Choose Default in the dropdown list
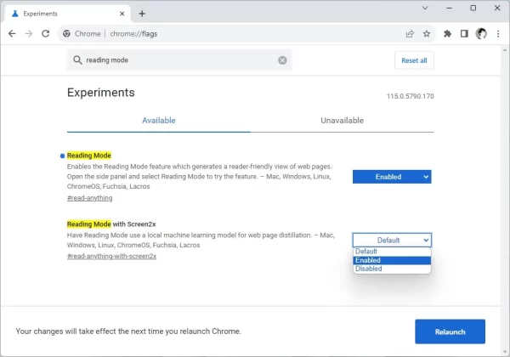 point(392,252)
